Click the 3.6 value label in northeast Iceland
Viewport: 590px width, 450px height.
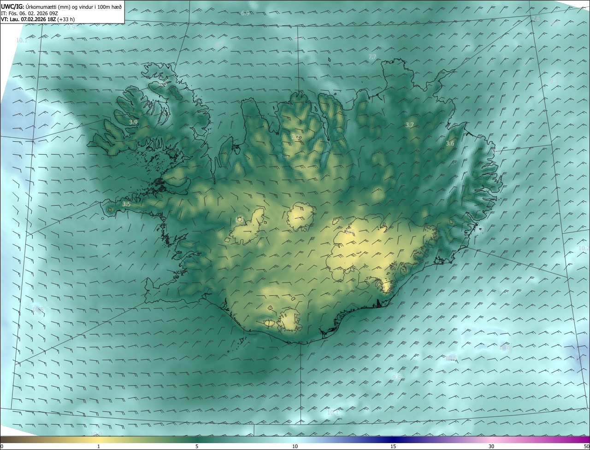[x=450, y=144]
